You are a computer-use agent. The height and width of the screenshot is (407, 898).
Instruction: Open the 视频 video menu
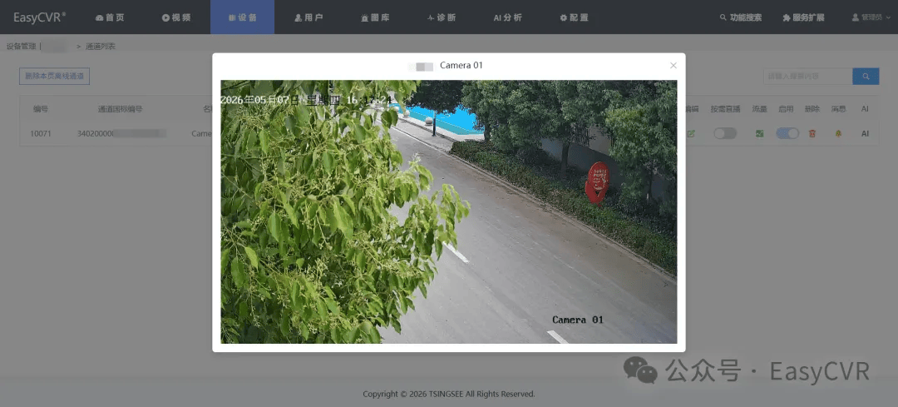click(x=176, y=17)
